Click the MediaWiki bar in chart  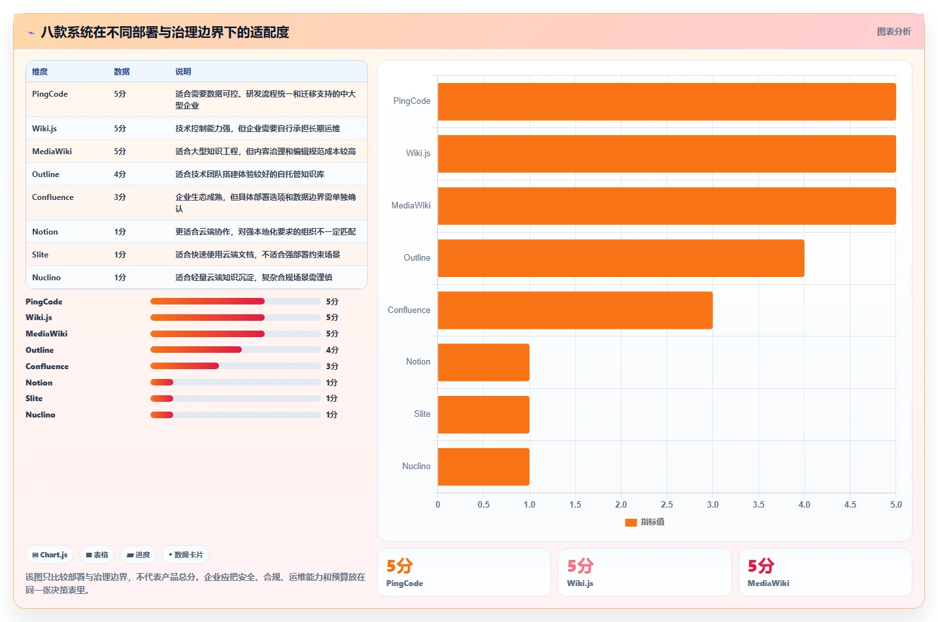(667, 206)
